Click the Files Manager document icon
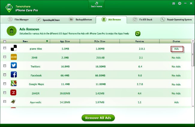The image size is (195, 127). 10,19
